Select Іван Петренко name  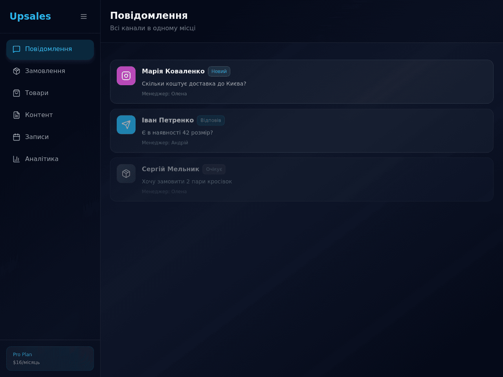coord(168,120)
